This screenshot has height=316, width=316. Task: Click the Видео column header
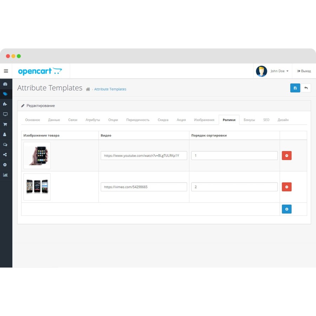pos(106,136)
